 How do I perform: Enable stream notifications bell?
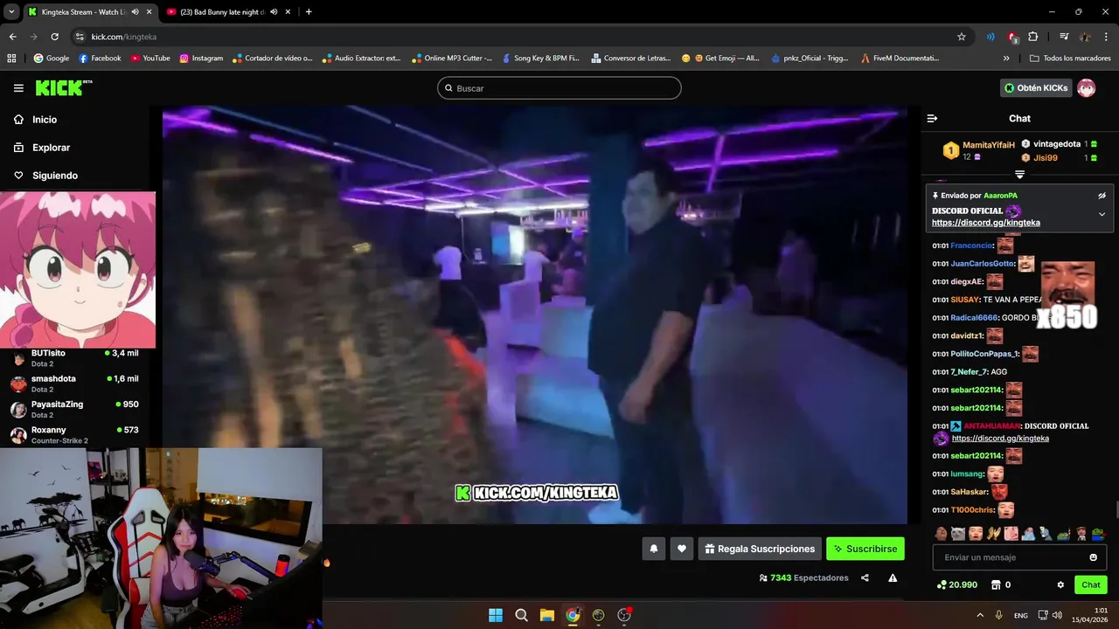pyautogui.click(x=653, y=549)
